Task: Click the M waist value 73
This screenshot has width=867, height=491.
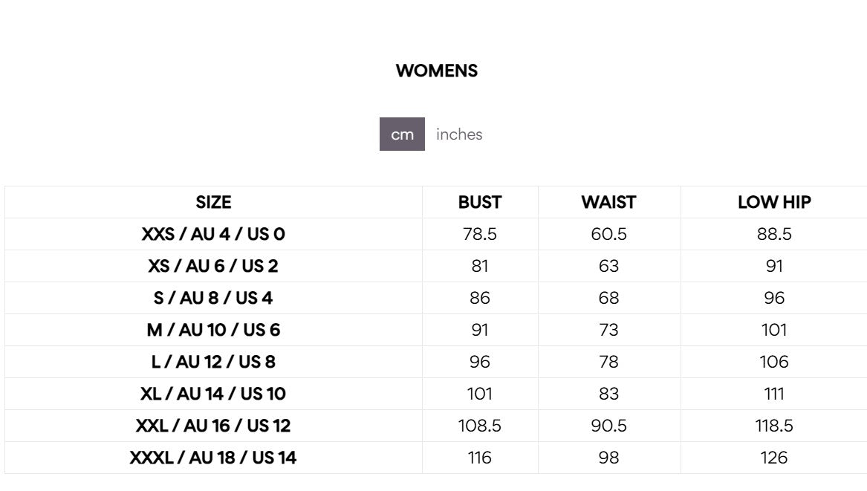Action: [x=608, y=330]
